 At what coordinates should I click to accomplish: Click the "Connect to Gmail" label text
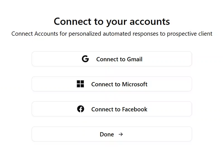pyautogui.click(x=119, y=59)
